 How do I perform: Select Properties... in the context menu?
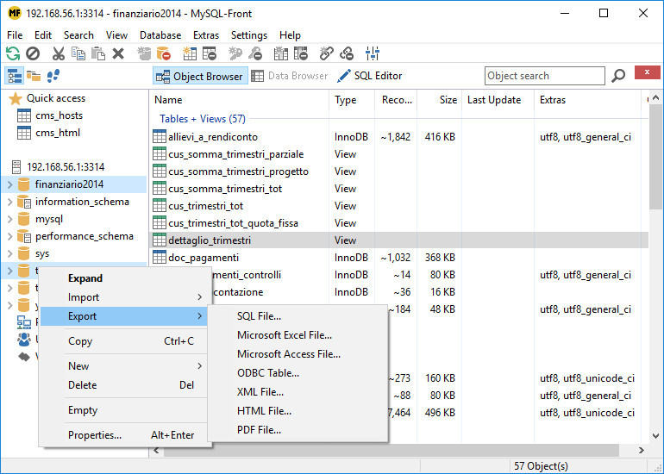pyautogui.click(x=123, y=435)
